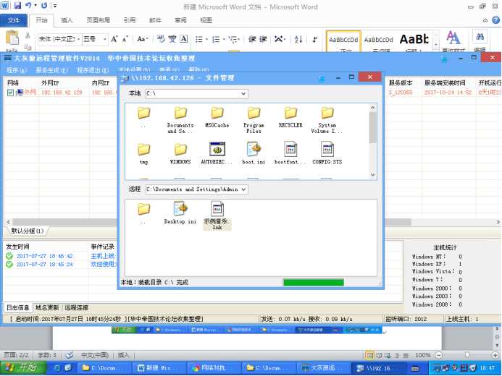Click the Paste clipboard icon in Word's ribbon

click(12, 38)
